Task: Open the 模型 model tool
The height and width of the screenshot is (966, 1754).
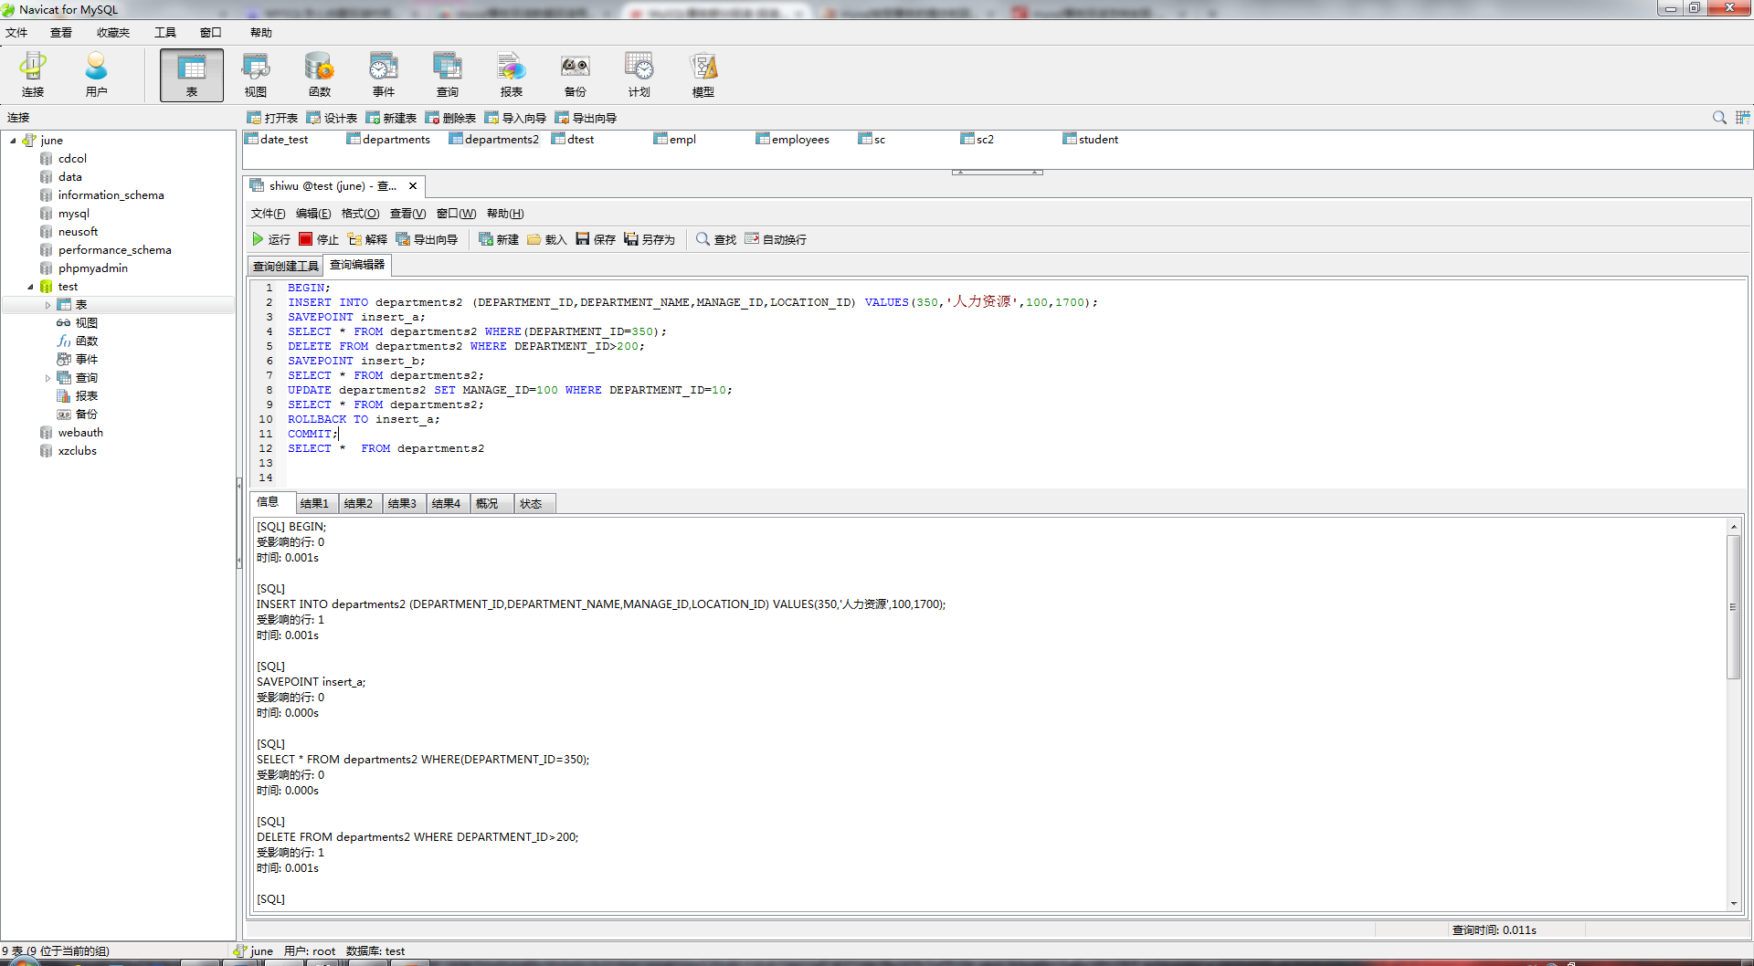Action: pyautogui.click(x=703, y=75)
